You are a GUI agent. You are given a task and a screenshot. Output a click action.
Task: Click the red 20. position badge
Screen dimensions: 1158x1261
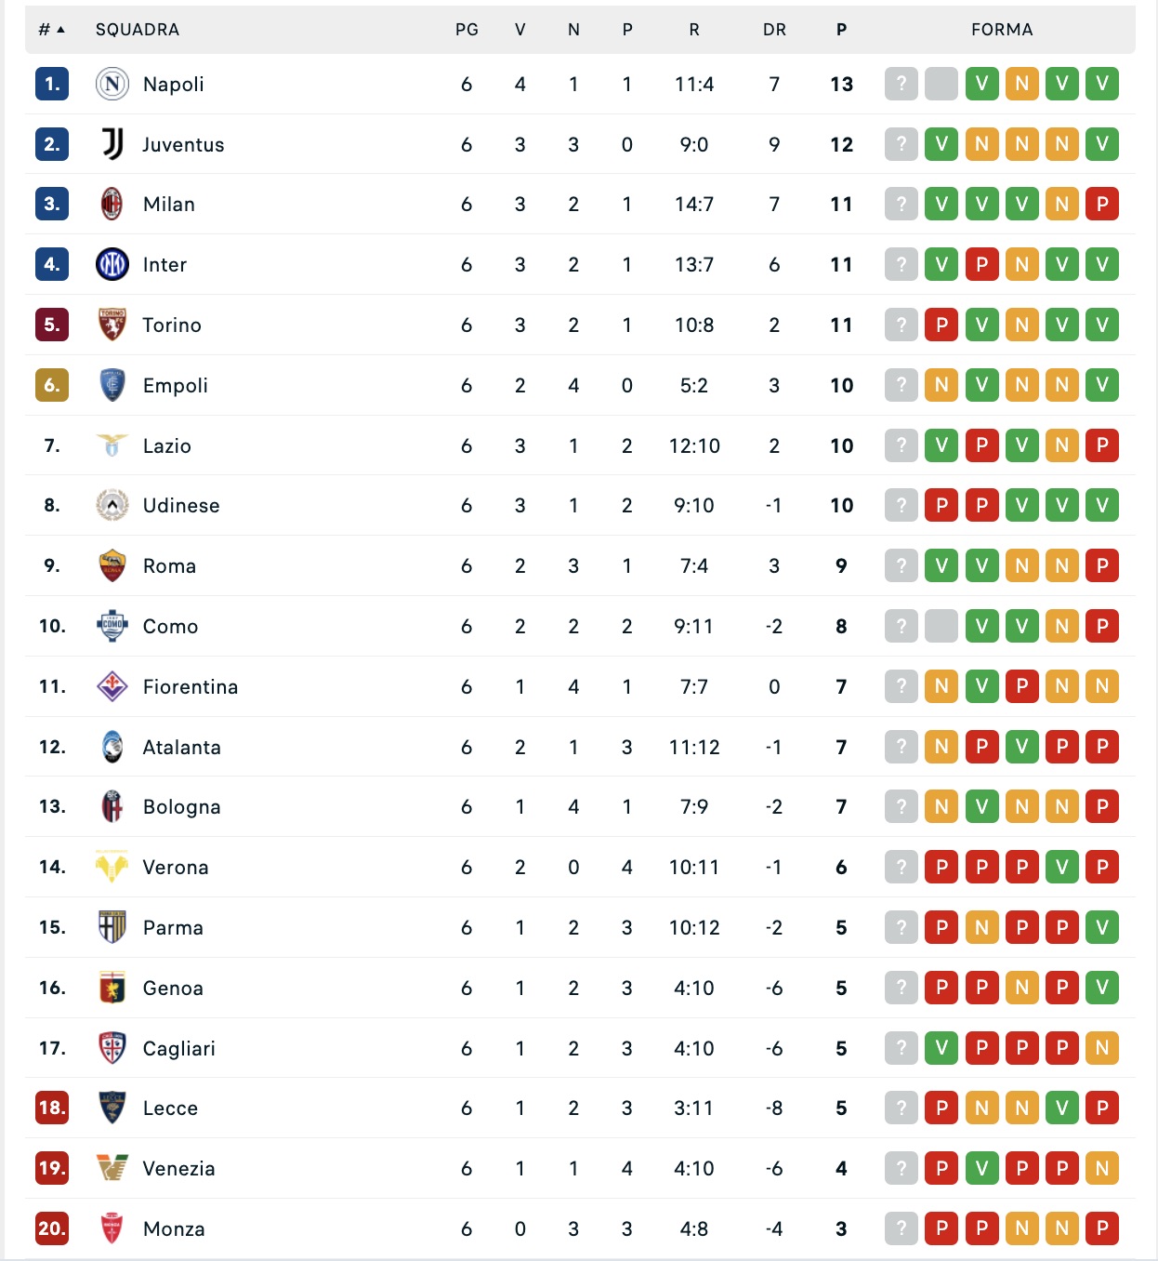tap(52, 1229)
